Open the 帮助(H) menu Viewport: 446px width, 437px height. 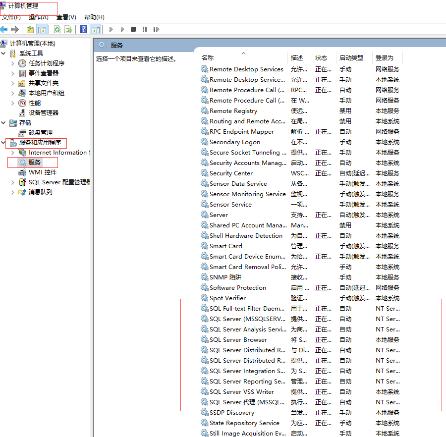[x=95, y=17]
